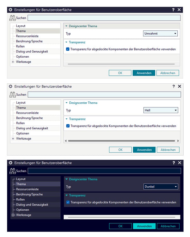
Task: Select Layout in the Umrahmt dialog tree
Action: point(21,26)
